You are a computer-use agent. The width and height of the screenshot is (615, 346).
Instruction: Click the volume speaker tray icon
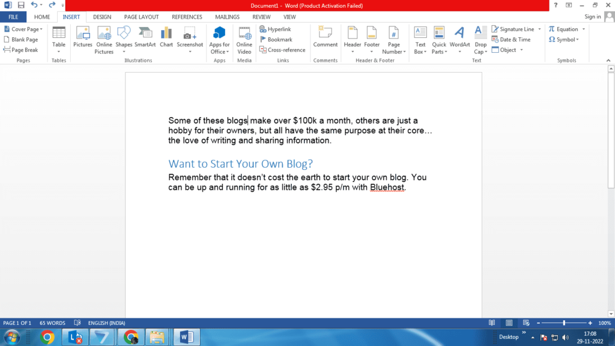point(565,338)
